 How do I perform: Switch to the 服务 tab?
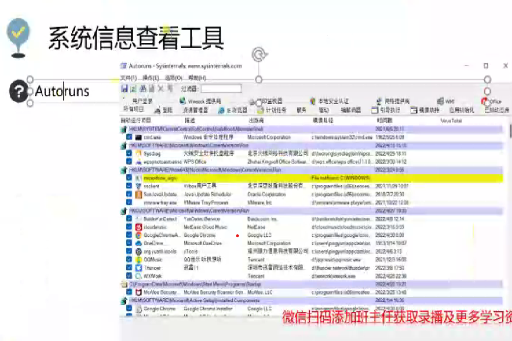301,110
